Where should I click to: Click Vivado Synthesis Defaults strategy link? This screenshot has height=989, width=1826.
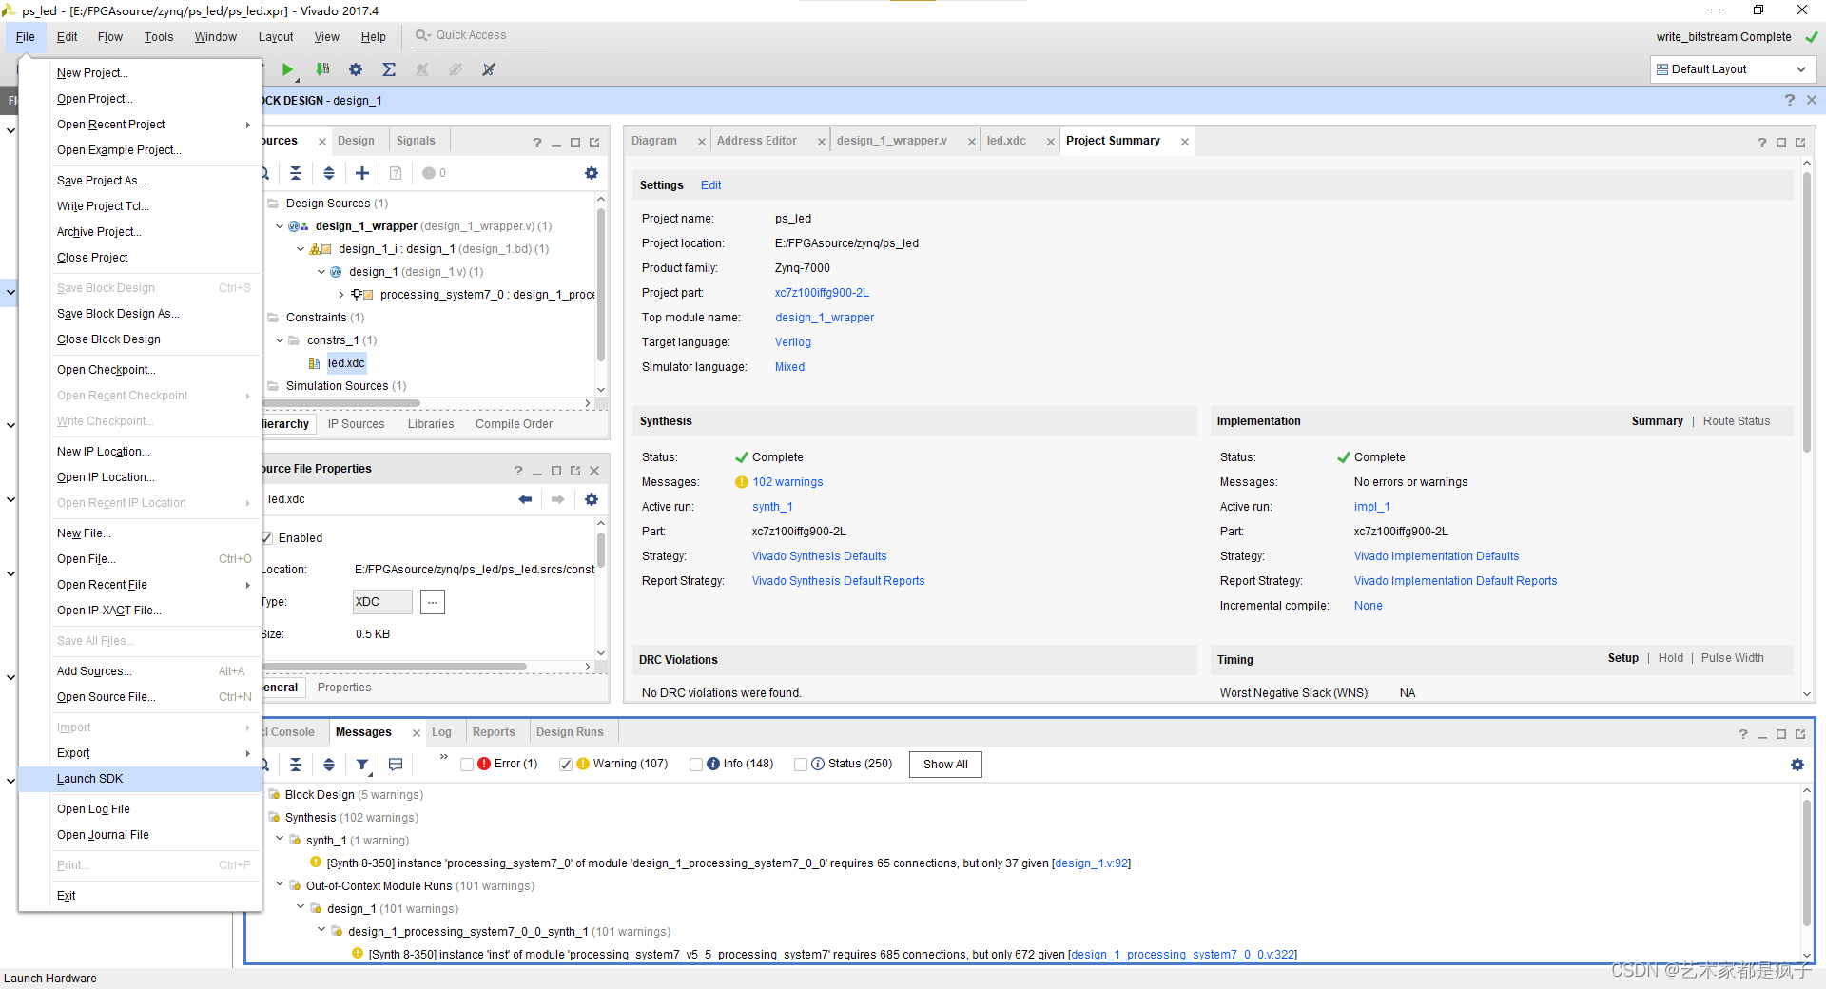pyautogui.click(x=819, y=556)
